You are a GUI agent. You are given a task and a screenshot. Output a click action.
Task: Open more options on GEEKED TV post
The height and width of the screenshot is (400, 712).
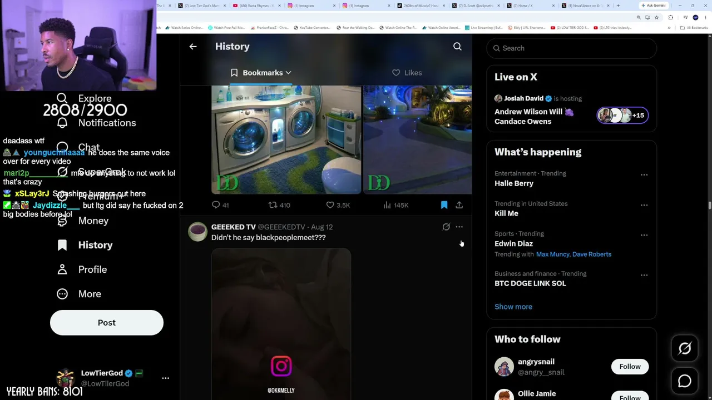tap(459, 227)
